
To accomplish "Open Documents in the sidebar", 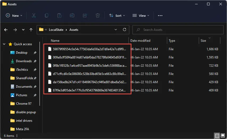I will [x=24, y=87].
